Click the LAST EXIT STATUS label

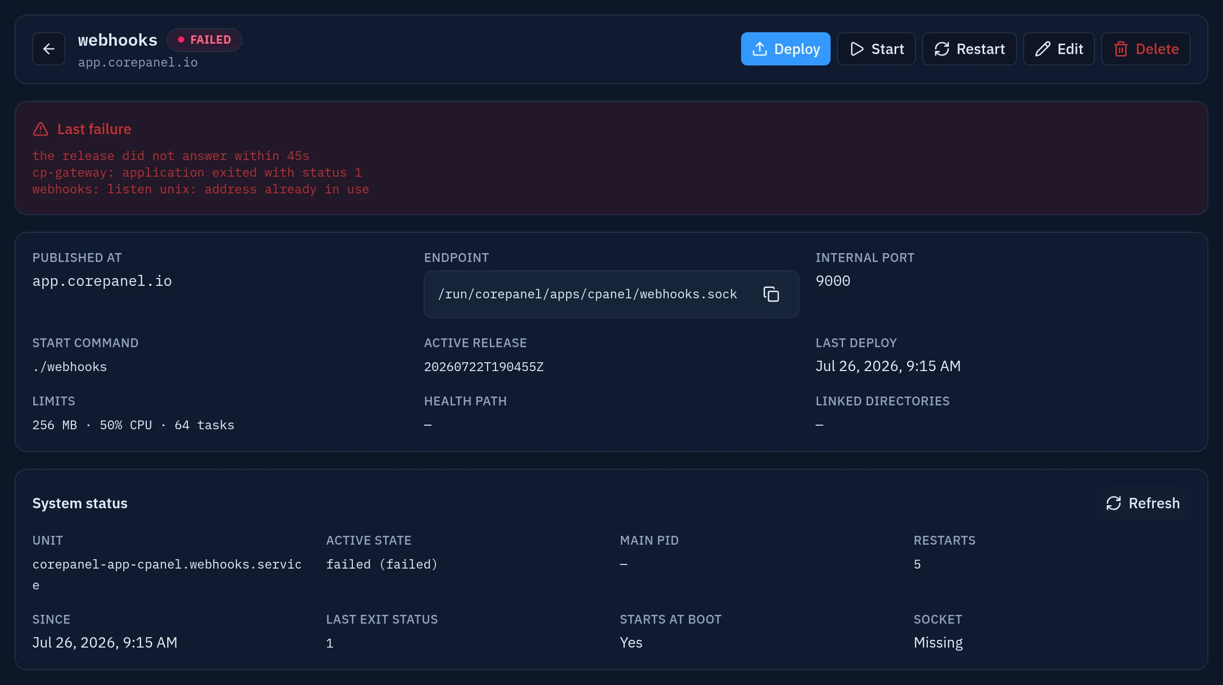coord(381,620)
